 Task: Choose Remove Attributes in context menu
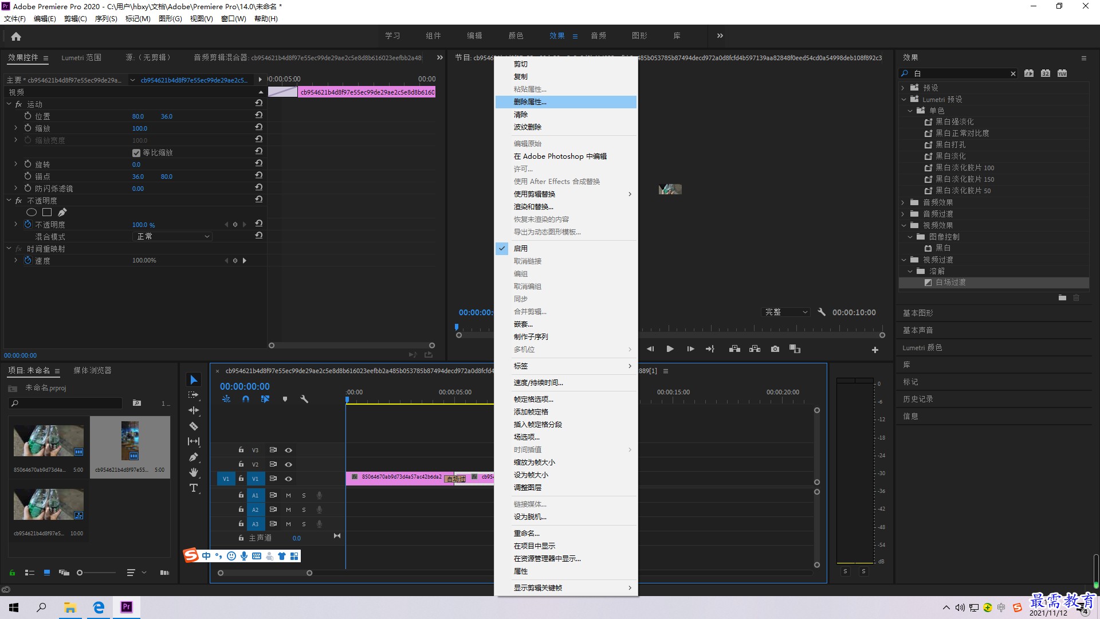coord(566,102)
